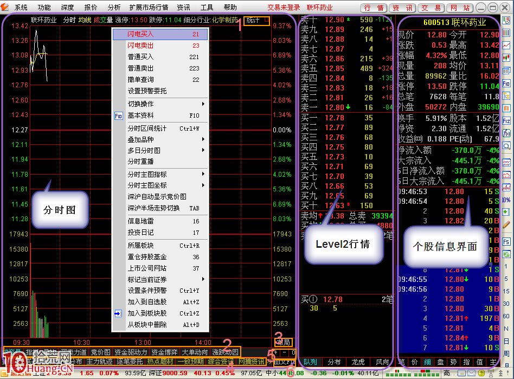Open the 系统 menu in menu bar
Screen dimensions: 514x379
[21, 7]
